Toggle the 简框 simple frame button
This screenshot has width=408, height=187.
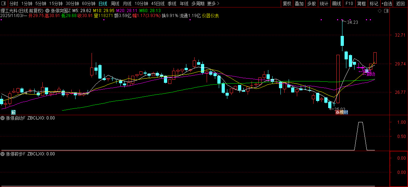click(x=362, y=4)
